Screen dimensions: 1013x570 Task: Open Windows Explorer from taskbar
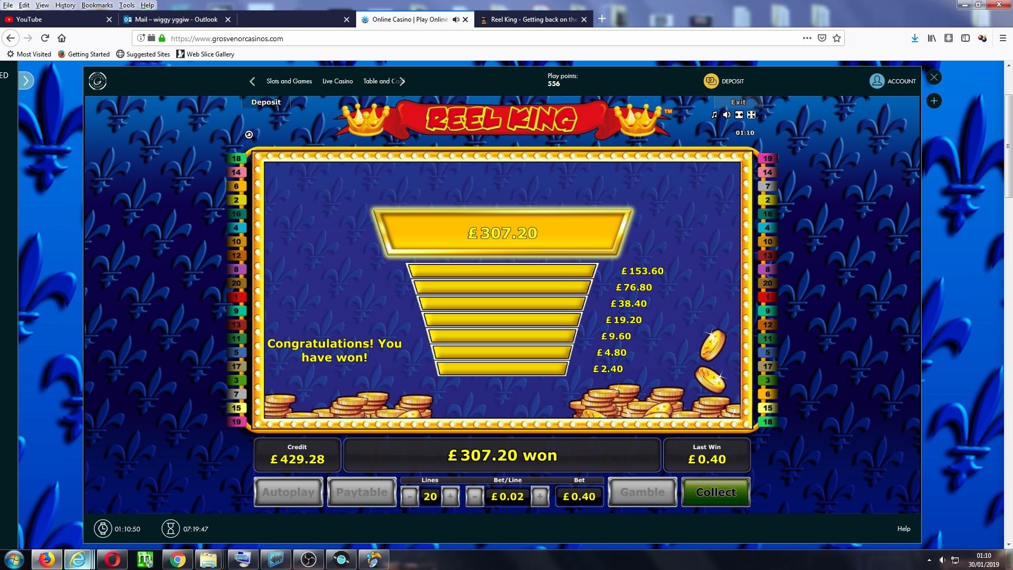pos(208,559)
